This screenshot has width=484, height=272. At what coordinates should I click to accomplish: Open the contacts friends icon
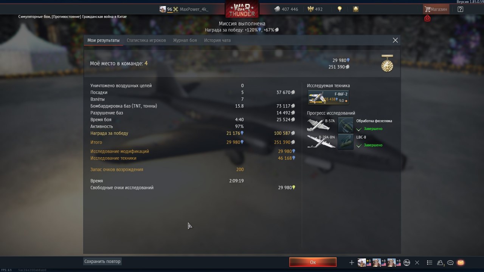(441, 263)
